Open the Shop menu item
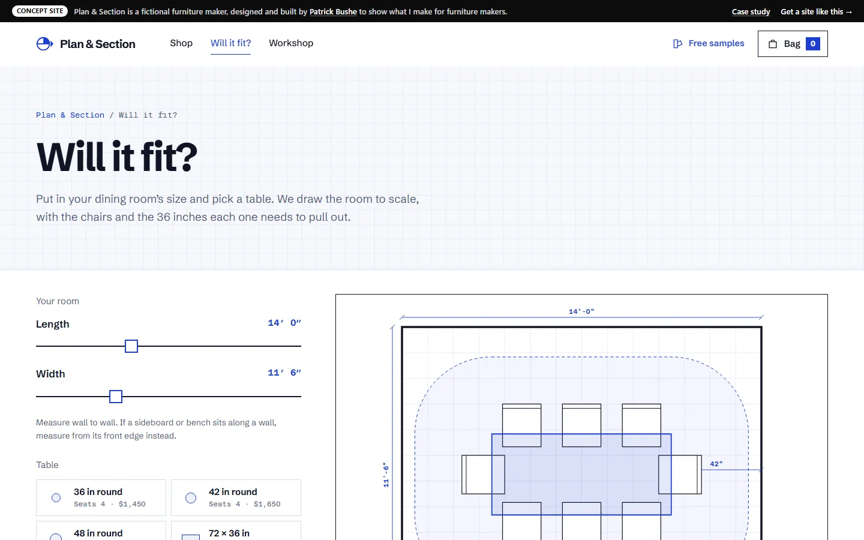 point(181,43)
